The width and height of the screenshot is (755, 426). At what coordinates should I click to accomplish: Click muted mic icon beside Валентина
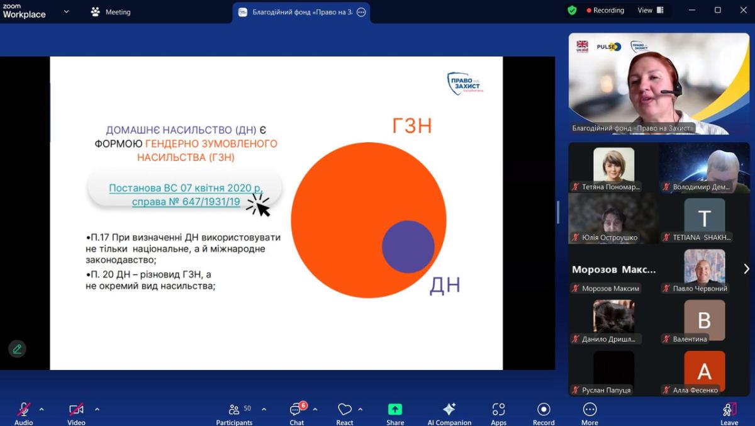[666, 339]
